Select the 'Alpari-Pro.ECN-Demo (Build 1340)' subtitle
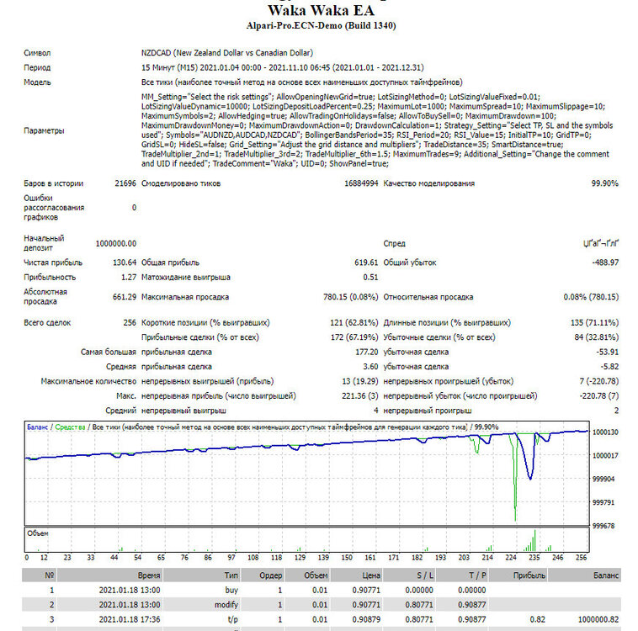The height and width of the screenshot is (631, 638). point(321,25)
